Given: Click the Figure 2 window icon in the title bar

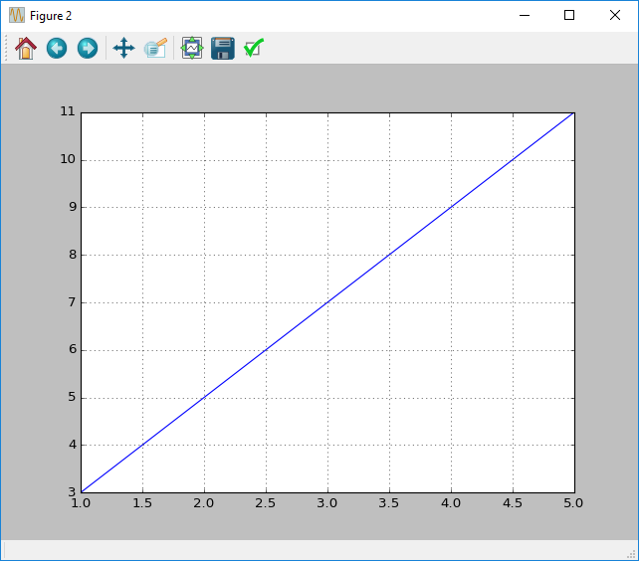Looking at the screenshot, I should tap(17, 16).
